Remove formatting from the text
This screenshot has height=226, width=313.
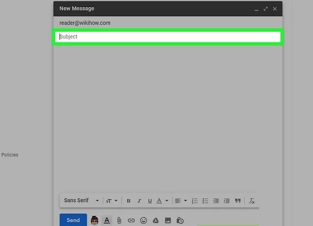coord(251,200)
